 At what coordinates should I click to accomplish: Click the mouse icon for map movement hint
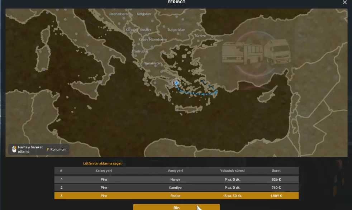click(14, 149)
